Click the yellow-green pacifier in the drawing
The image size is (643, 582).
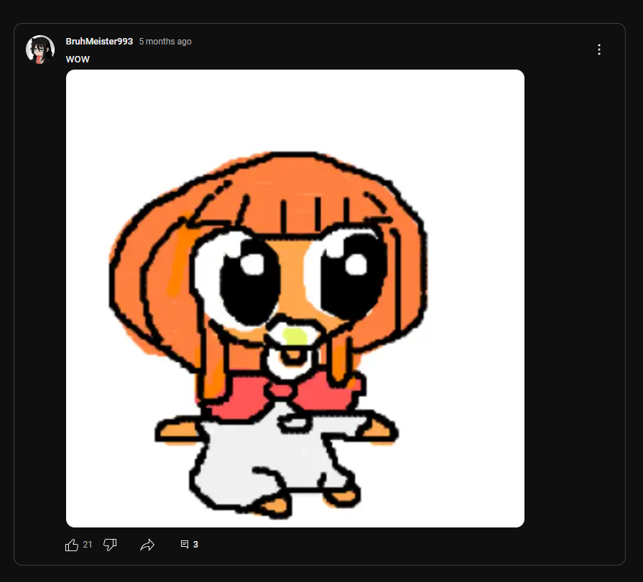coord(294,337)
